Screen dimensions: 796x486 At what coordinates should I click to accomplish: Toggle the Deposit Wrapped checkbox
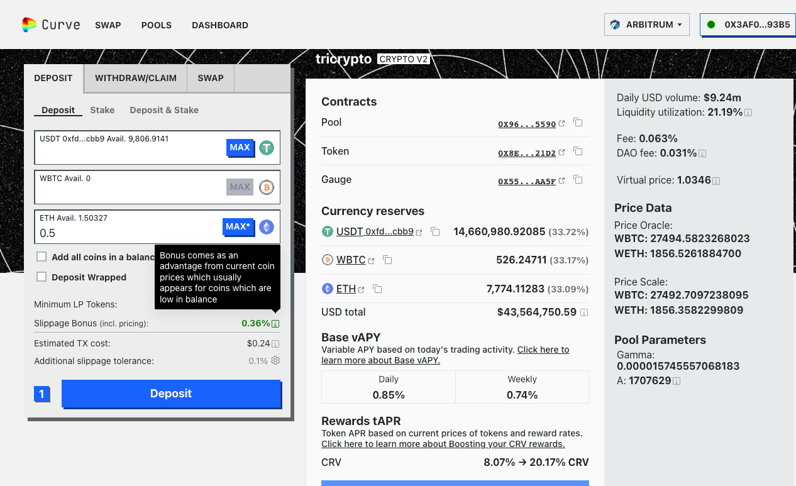point(41,277)
